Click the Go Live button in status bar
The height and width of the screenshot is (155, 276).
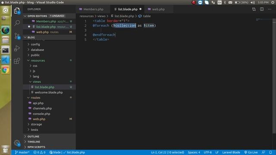point(251,152)
